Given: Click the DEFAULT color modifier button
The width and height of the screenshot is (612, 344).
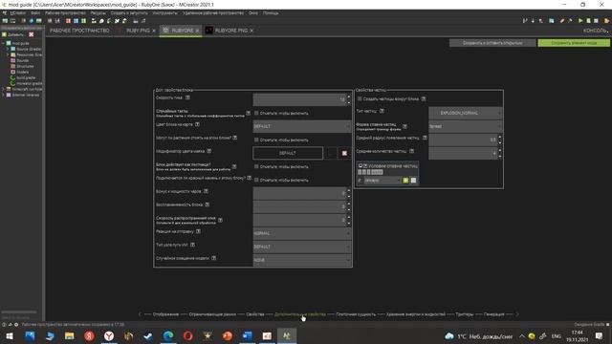Looking at the screenshot, I should [x=288, y=153].
